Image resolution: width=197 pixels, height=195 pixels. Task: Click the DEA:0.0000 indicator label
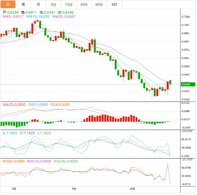click(60, 105)
